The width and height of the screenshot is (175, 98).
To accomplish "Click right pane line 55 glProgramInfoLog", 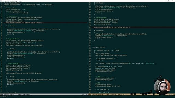I will [x=121, y=34].
